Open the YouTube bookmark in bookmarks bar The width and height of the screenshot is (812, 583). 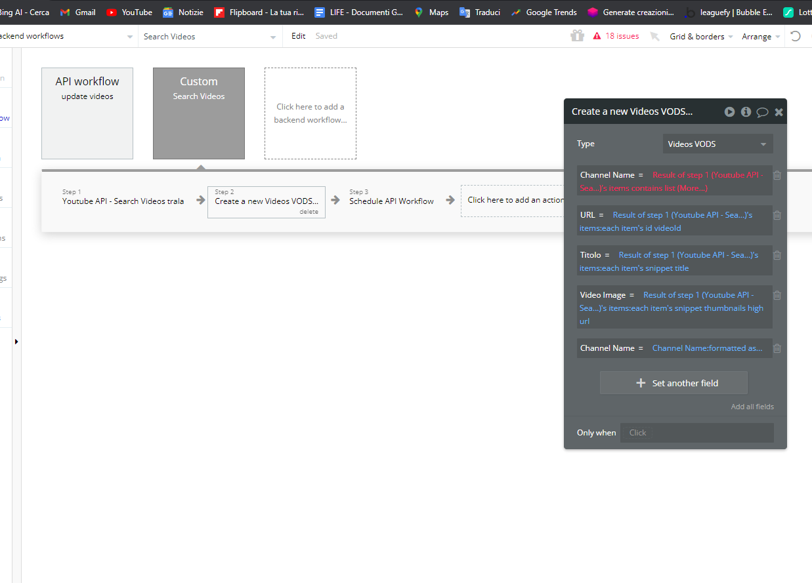129,12
